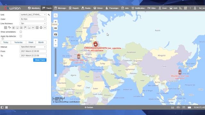Select the Today interval button
Screen dimensions: 205x115
click(x=6, y=42)
